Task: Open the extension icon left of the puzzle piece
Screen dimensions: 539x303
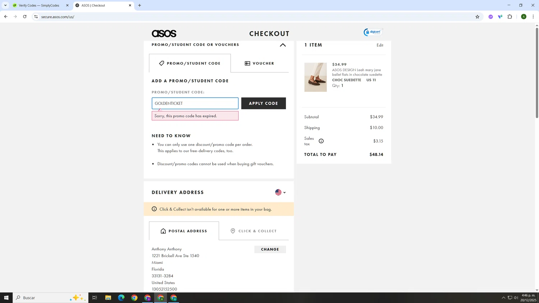Action: [x=500, y=17]
